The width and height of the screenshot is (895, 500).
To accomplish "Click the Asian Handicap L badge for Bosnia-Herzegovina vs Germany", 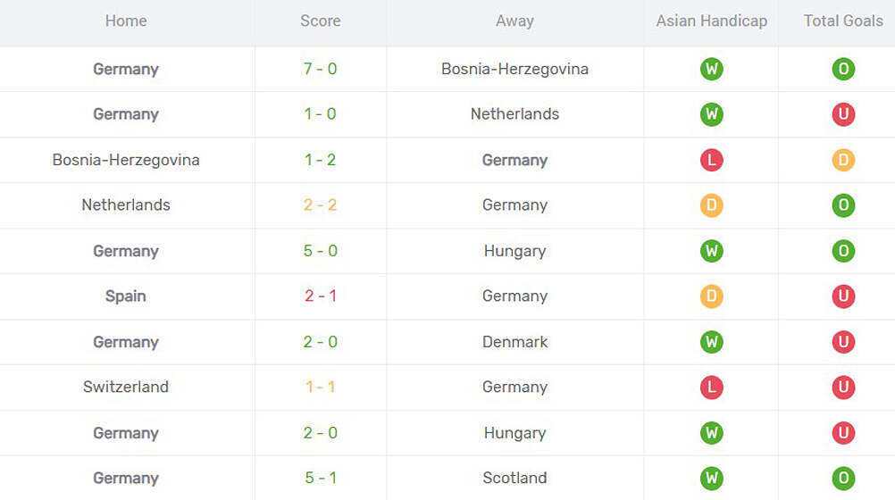I will [711, 160].
